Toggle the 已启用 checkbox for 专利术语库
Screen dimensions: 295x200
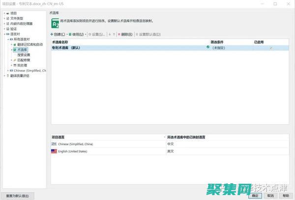click(271, 48)
